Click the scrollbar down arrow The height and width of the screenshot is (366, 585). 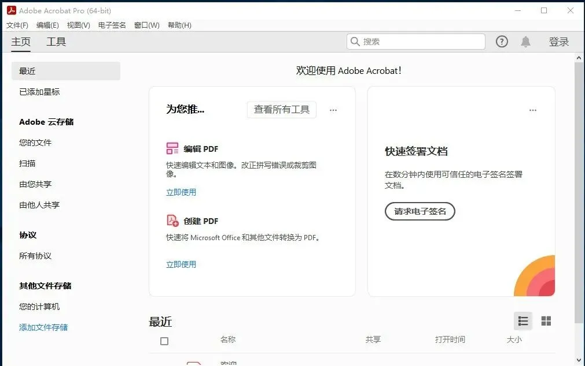pyautogui.click(x=579, y=360)
